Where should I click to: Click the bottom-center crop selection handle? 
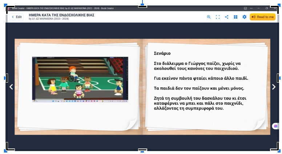coord(142,150)
